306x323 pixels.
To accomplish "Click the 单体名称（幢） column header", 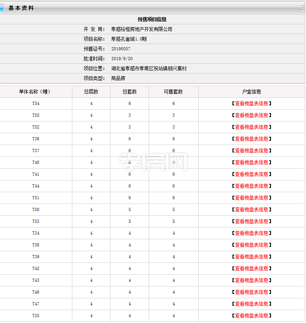I will tap(35, 92).
